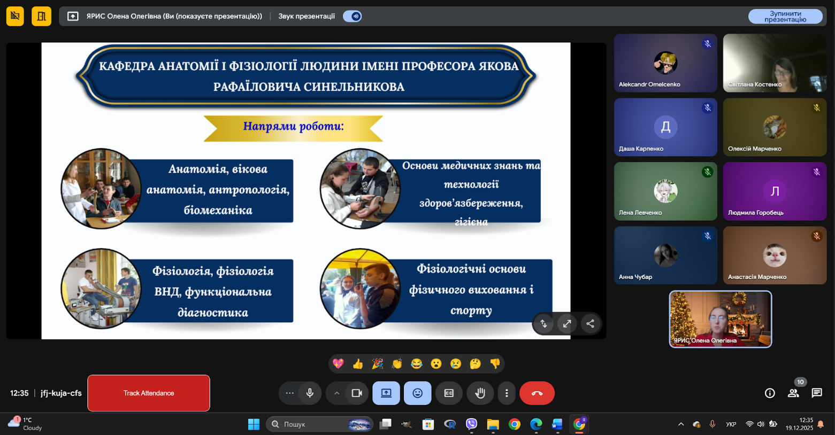This screenshot has height=435, width=835.
Task: Open more options three-dot menu
Action: pyautogui.click(x=507, y=393)
